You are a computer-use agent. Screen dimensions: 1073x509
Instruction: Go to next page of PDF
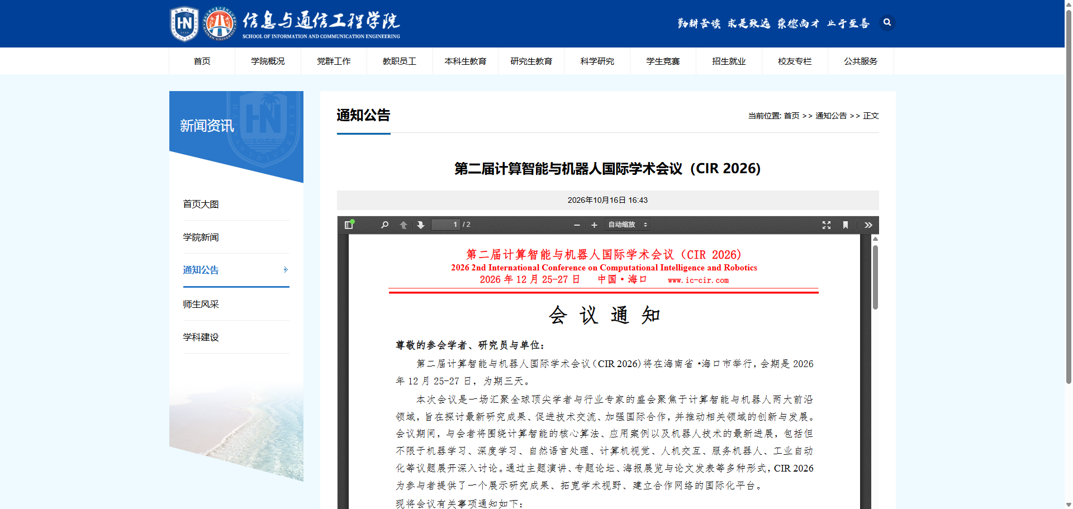421,225
